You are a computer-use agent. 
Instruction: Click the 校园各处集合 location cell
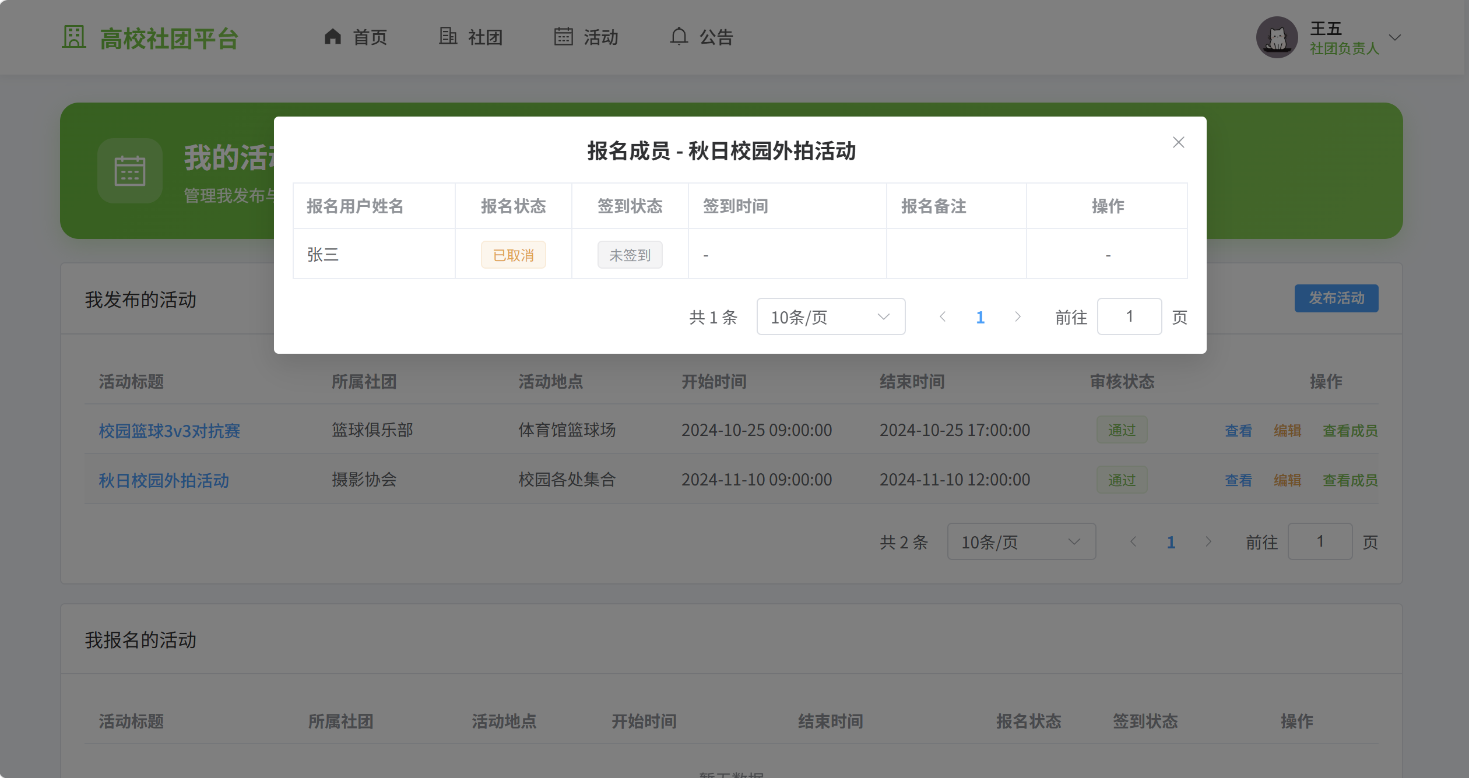pyautogui.click(x=567, y=479)
